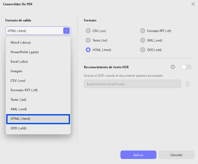The height and width of the screenshot is (164, 198).
Task: Click the purple dropdown arrow on Formato de salida
Action: click(x=66, y=31)
